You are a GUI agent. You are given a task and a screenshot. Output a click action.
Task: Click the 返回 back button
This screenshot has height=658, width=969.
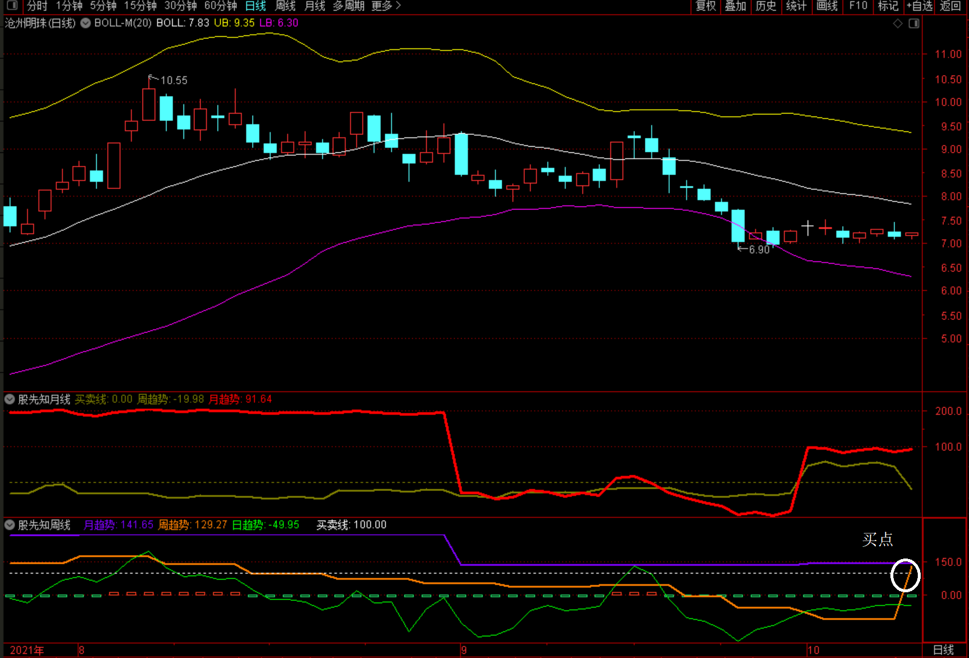pos(950,6)
